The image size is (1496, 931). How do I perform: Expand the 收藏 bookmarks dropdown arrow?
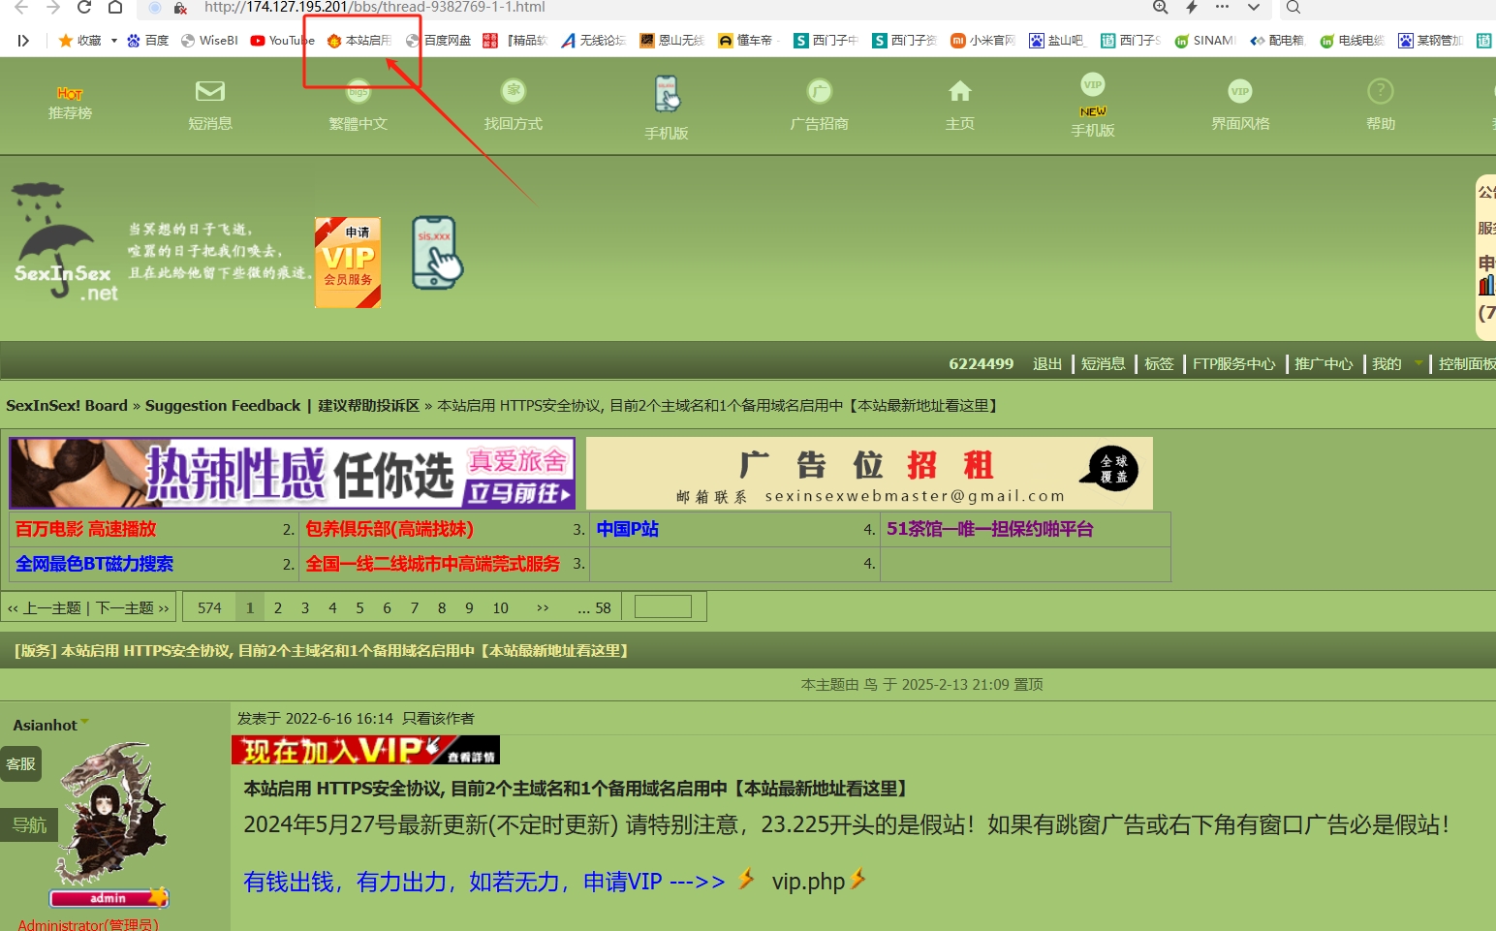click(x=114, y=41)
